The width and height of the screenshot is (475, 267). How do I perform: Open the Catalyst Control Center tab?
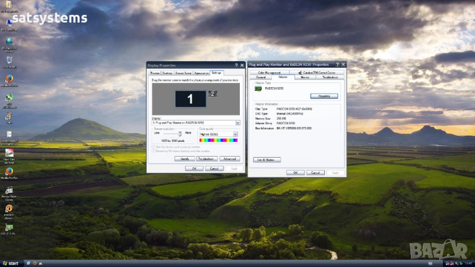point(319,72)
